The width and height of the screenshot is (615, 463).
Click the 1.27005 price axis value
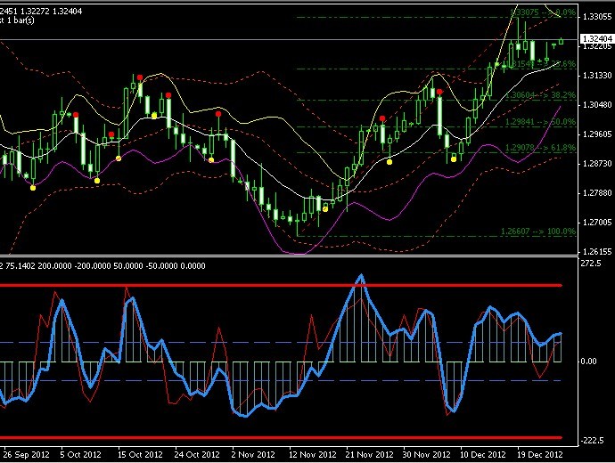pyautogui.click(x=597, y=222)
